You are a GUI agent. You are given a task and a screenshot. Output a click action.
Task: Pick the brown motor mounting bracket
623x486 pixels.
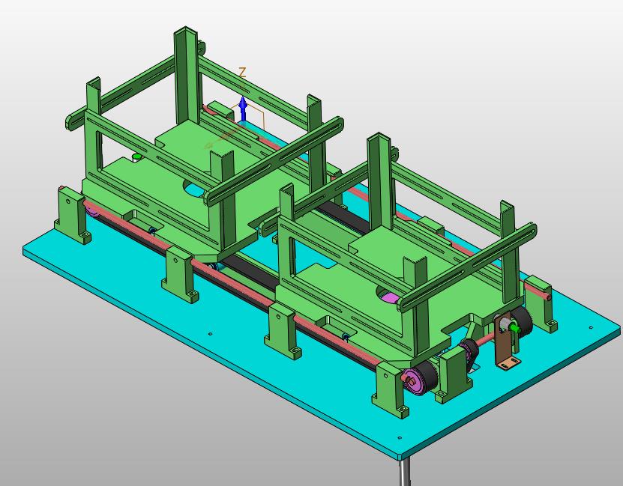505,341
